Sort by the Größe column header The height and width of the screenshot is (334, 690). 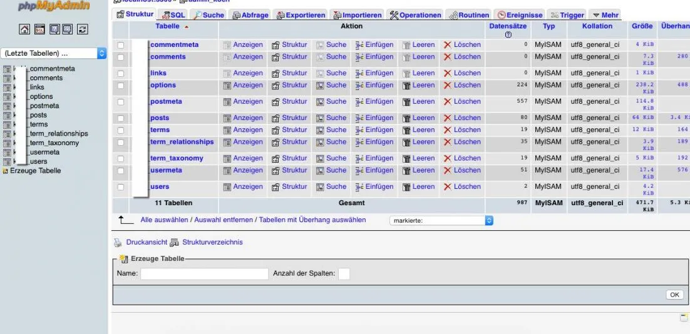coord(642,26)
